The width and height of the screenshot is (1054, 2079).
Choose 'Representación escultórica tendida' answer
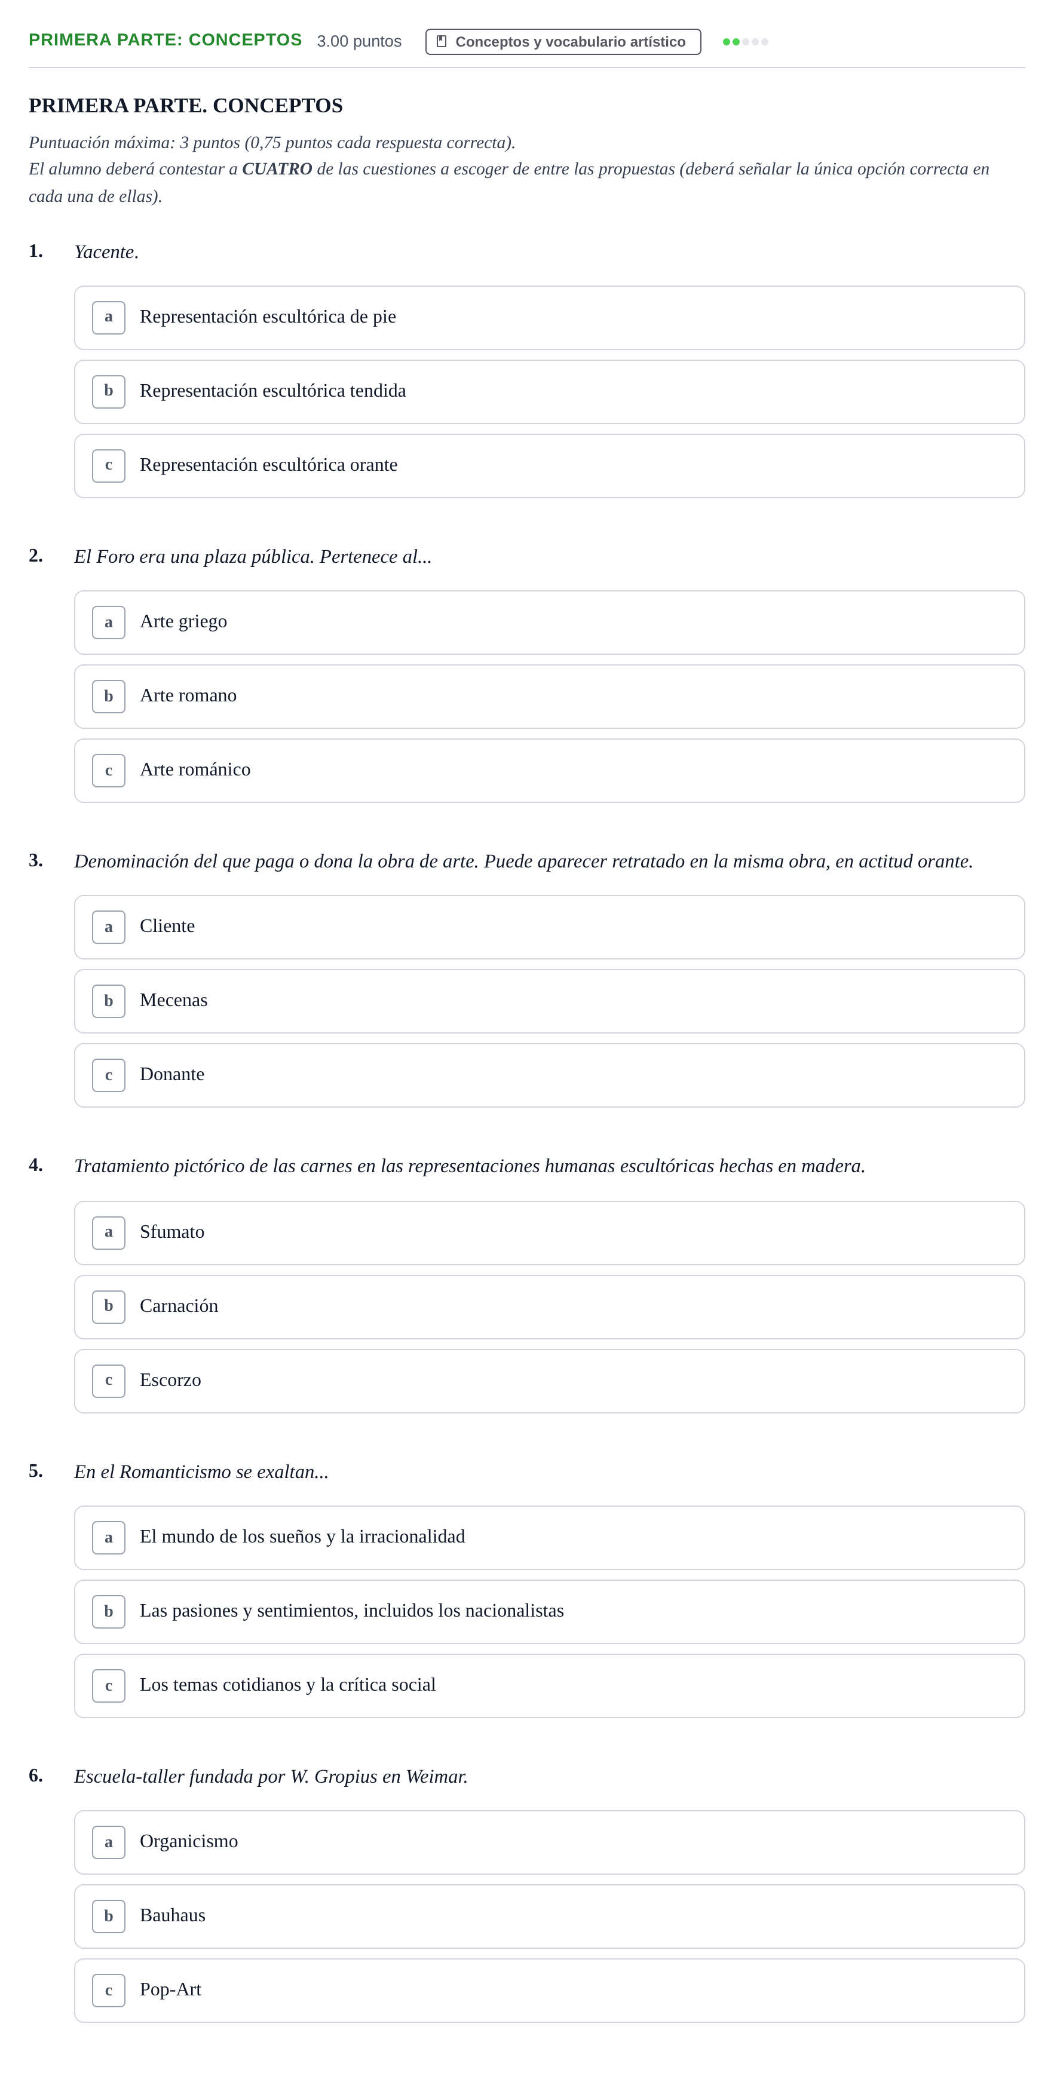click(550, 391)
